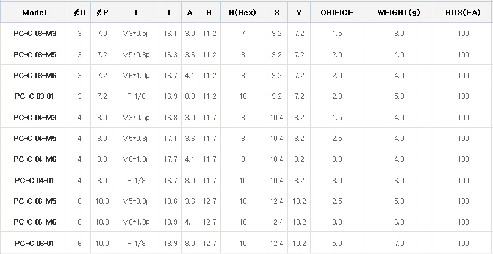
Task: Select model PC-C 04-M3
Action: point(35,118)
